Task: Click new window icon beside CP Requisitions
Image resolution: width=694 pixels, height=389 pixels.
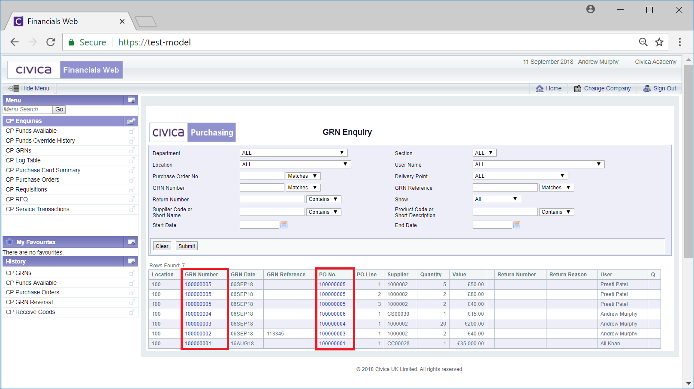Action: point(132,189)
